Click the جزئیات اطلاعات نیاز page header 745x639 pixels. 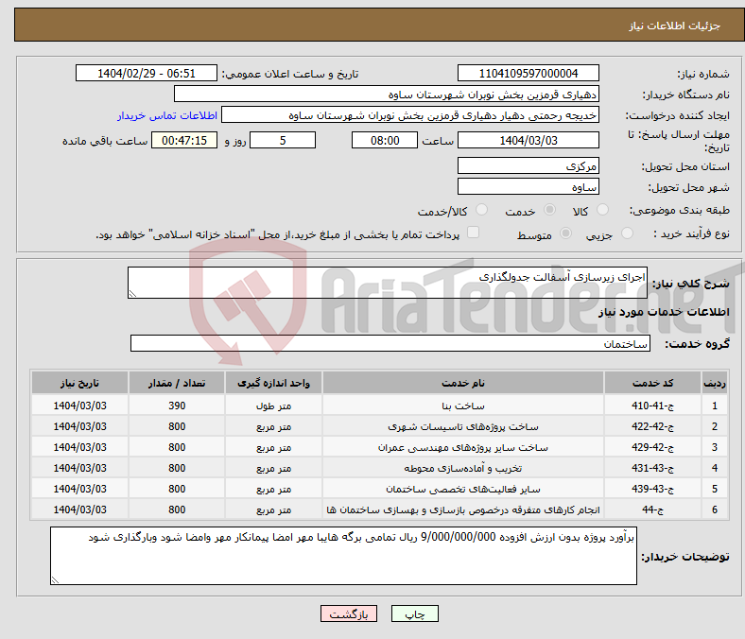pos(675,26)
